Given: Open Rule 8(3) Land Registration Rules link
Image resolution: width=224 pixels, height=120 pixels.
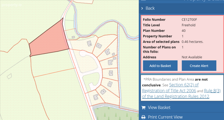Looking at the screenshot, I should pos(181,94).
